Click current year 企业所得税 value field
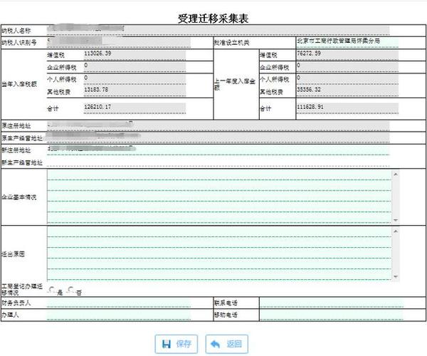This screenshot has width=427, height=356. 135,67
